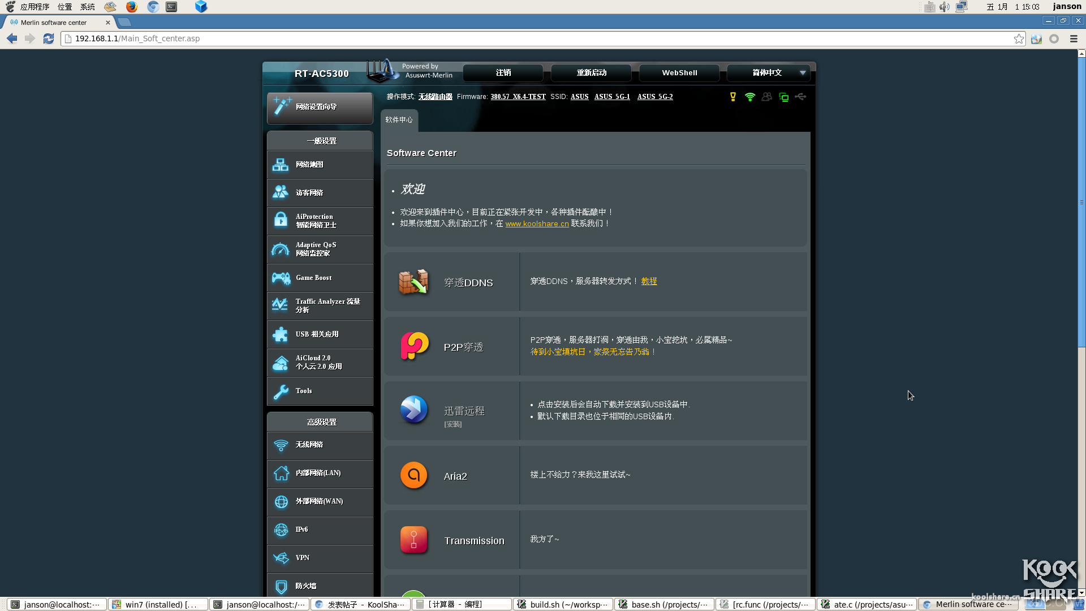Open 防火墙 firewall settings
Image resolution: width=1086 pixels, height=611 pixels.
[320, 586]
